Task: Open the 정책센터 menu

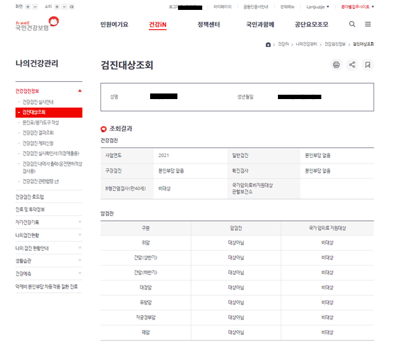Action: coord(208,25)
